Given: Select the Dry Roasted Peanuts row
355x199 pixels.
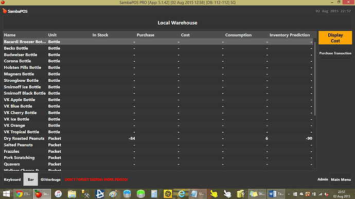Looking at the screenshot, I should pos(158,138).
